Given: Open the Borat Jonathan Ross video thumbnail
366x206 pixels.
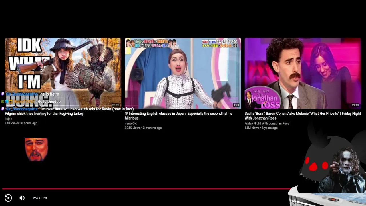Looking at the screenshot, I should tap(303, 73).
